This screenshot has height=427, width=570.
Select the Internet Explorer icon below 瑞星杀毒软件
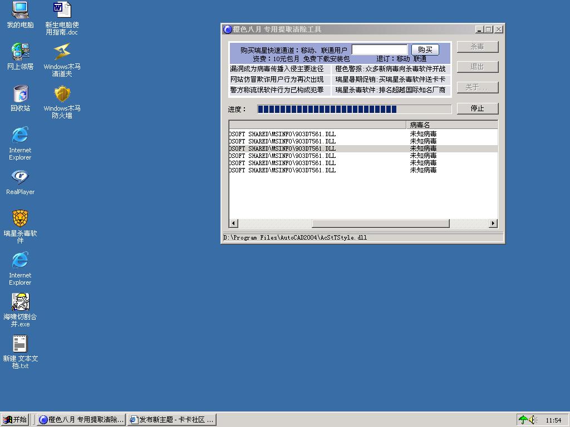[20, 260]
